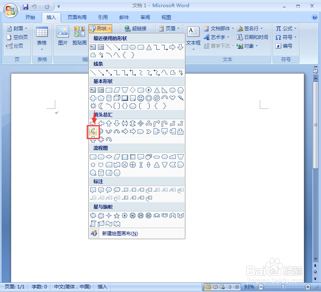Insert a picture with the 图片 button

(x=63, y=36)
